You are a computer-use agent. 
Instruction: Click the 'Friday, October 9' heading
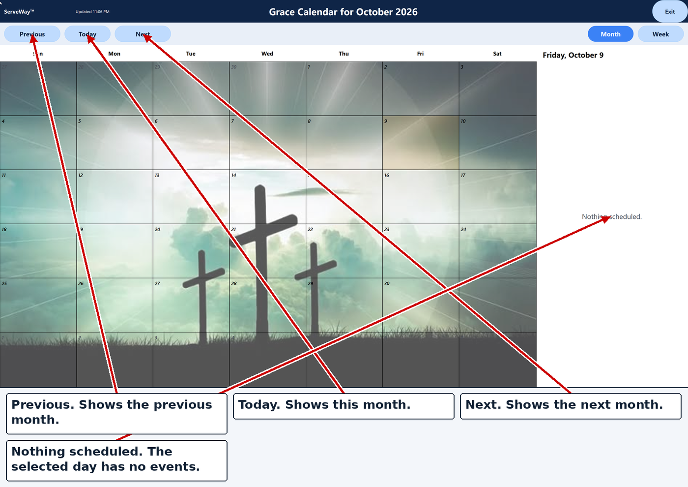(573, 55)
